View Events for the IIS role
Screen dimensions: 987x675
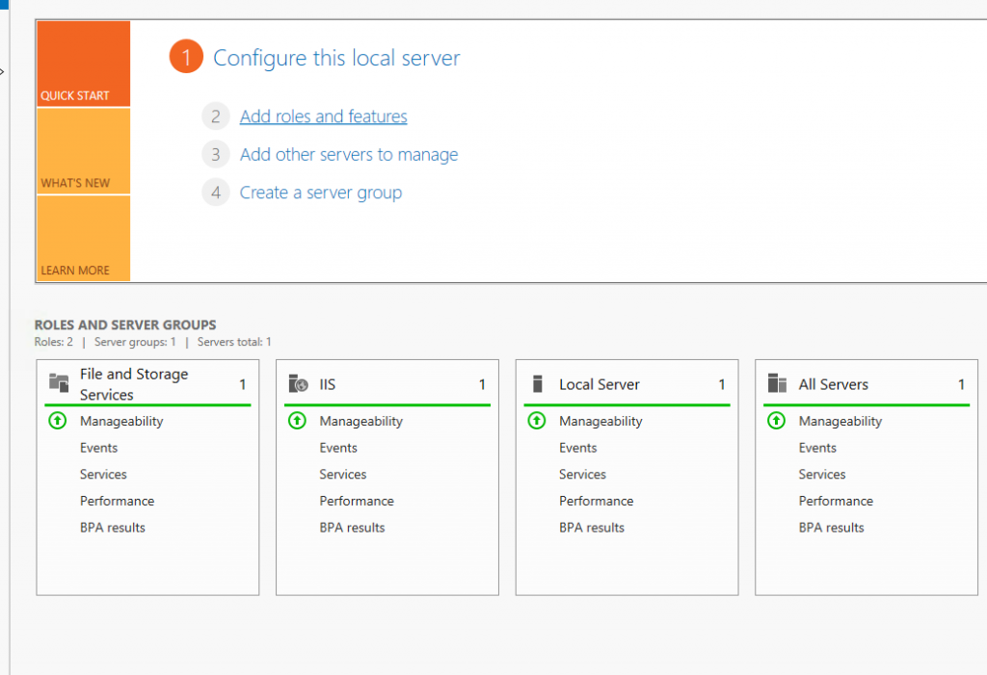point(338,448)
